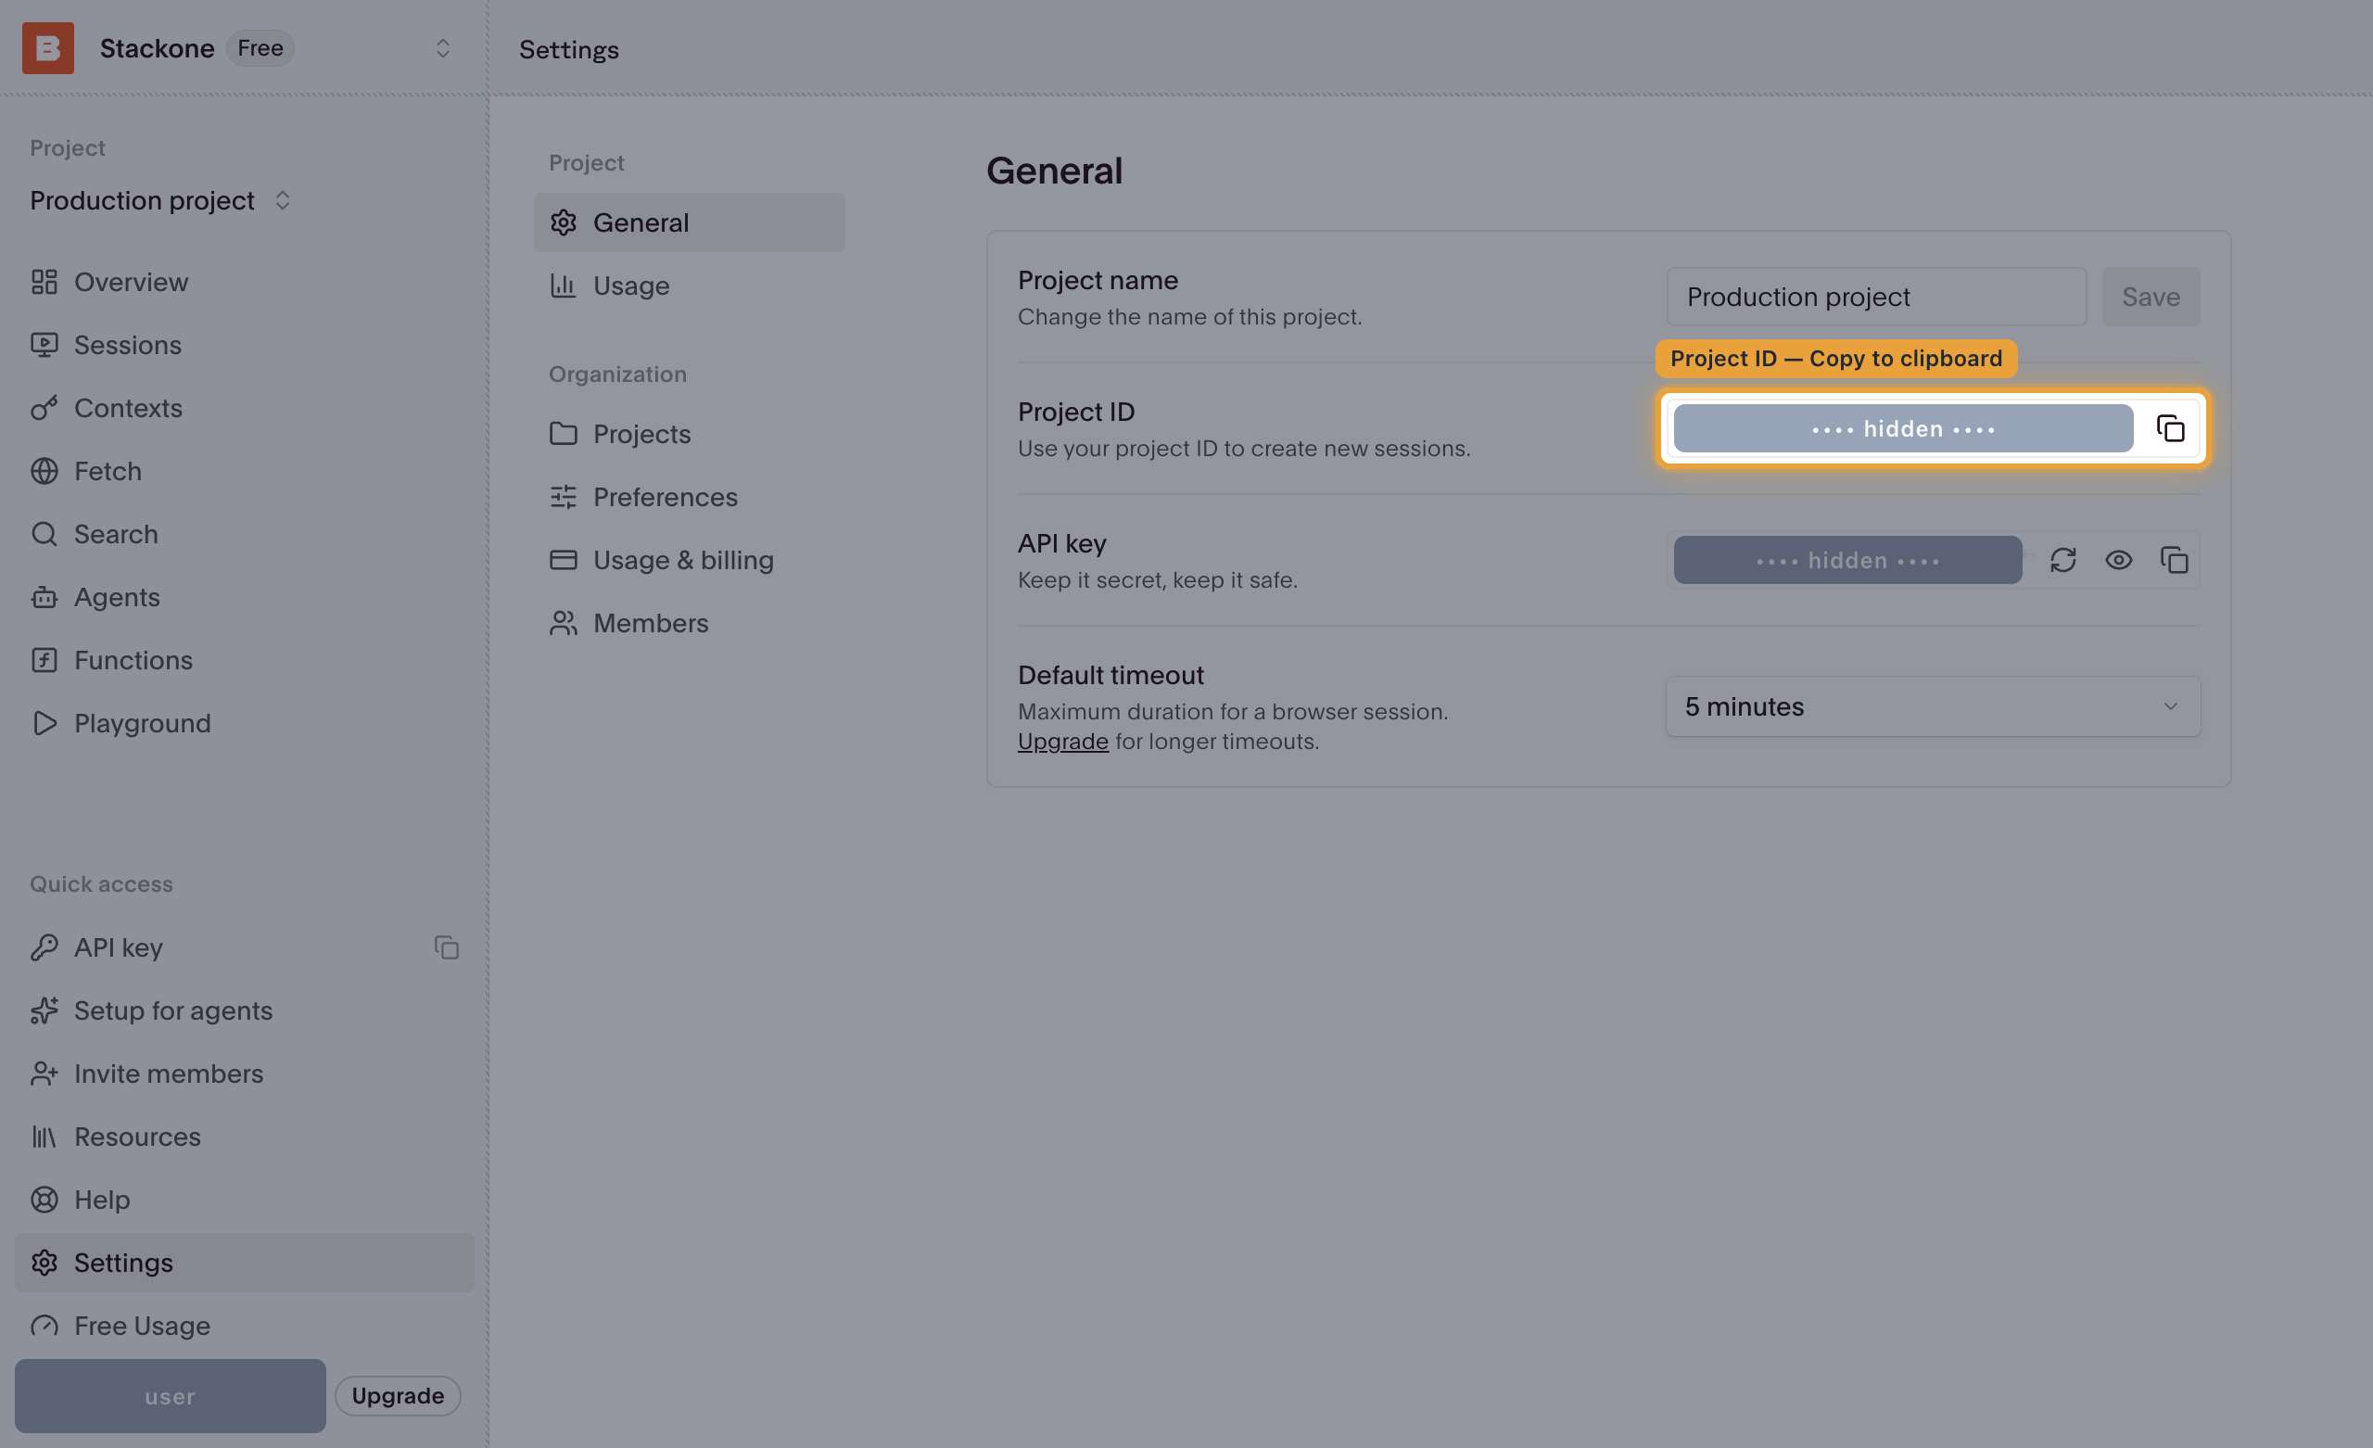The image size is (2373, 1448).
Task: Open Search in the sidebar
Action: click(x=245, y=535)
